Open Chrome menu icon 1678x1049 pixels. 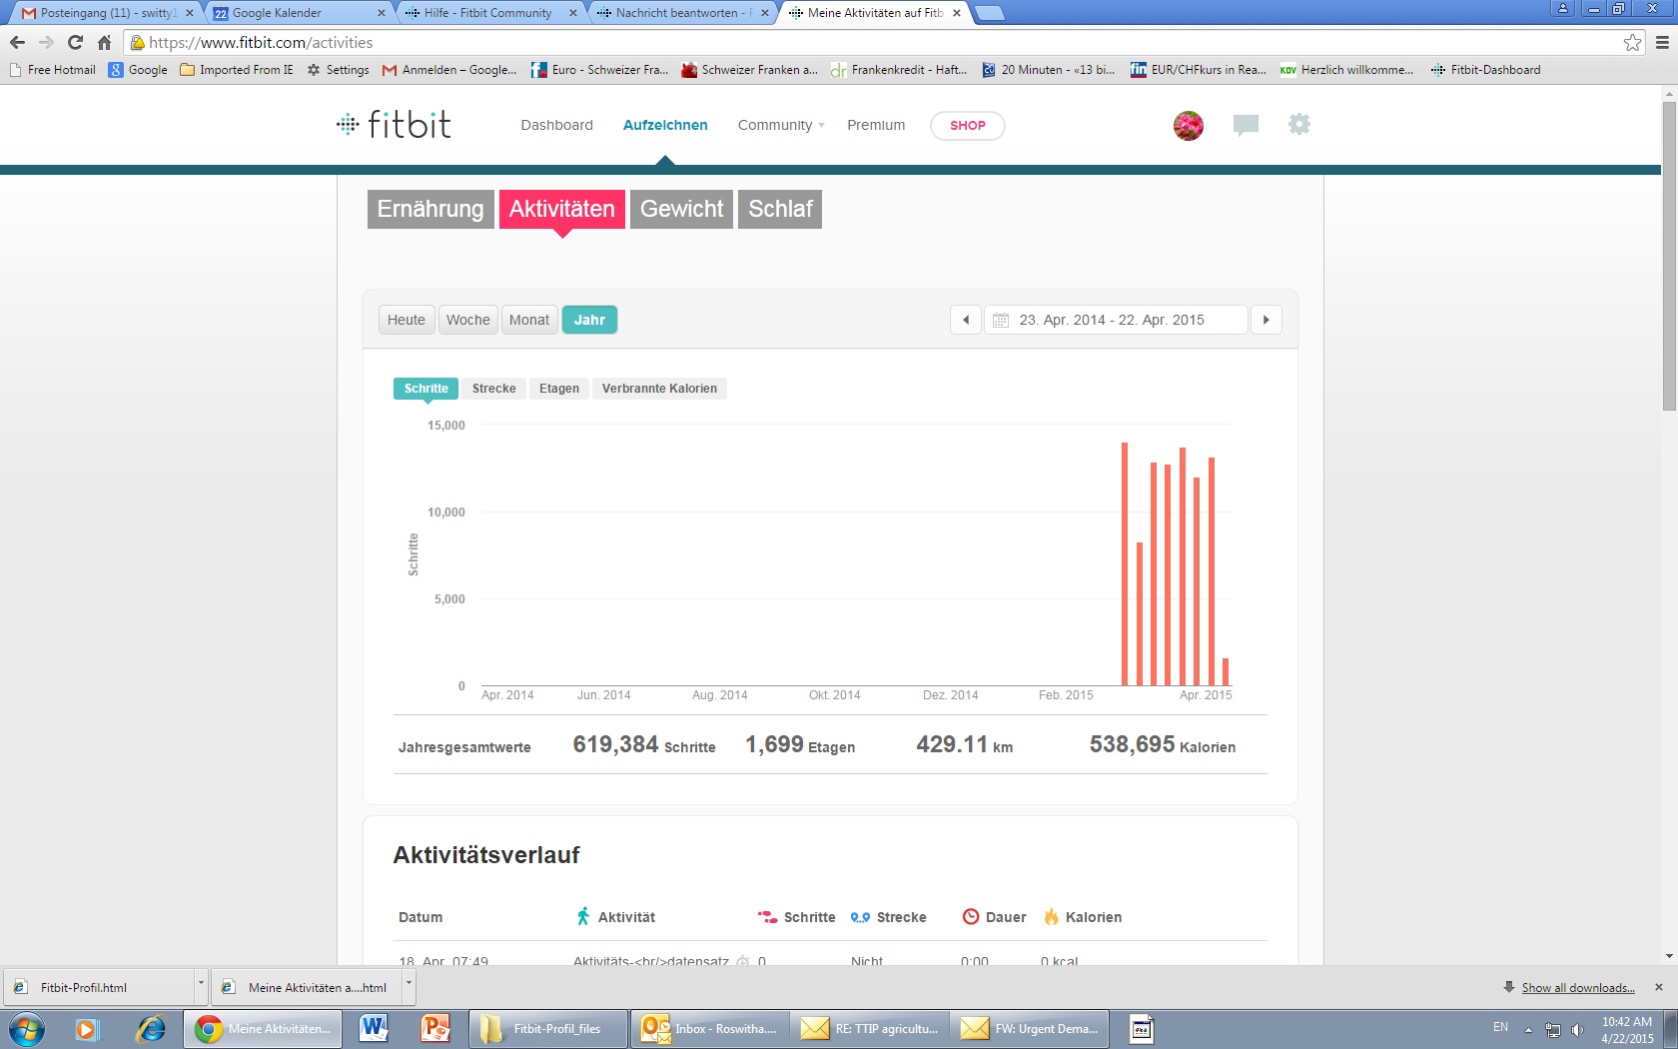point(1662,42)
